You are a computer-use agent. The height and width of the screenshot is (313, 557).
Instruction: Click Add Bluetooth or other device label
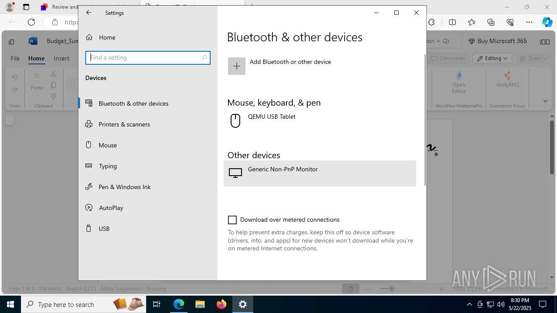point(290,62)
